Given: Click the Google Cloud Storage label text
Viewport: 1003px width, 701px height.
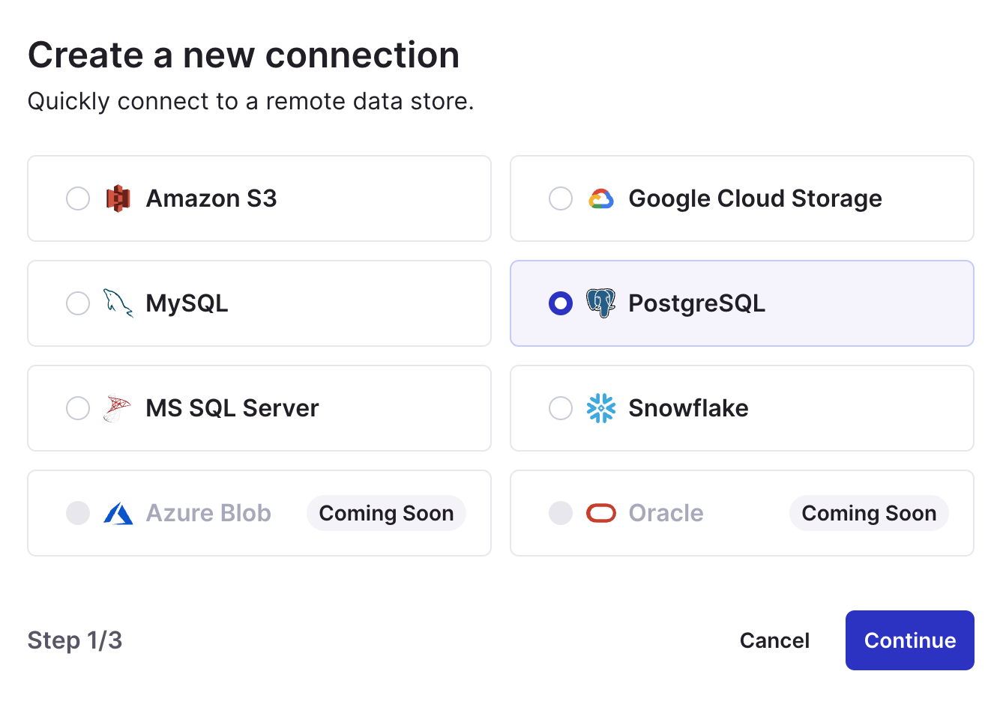Looking at the screenshot, I should coord(755,198).
